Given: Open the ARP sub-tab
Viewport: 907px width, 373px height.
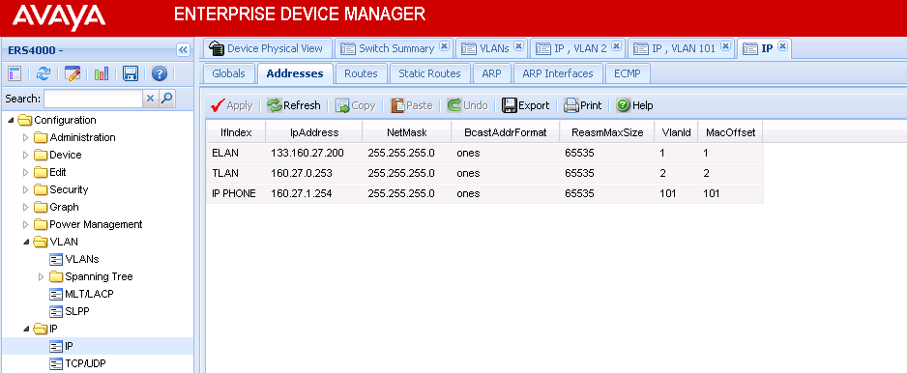Looking at the screenshot, I should (x=491, y=74).
